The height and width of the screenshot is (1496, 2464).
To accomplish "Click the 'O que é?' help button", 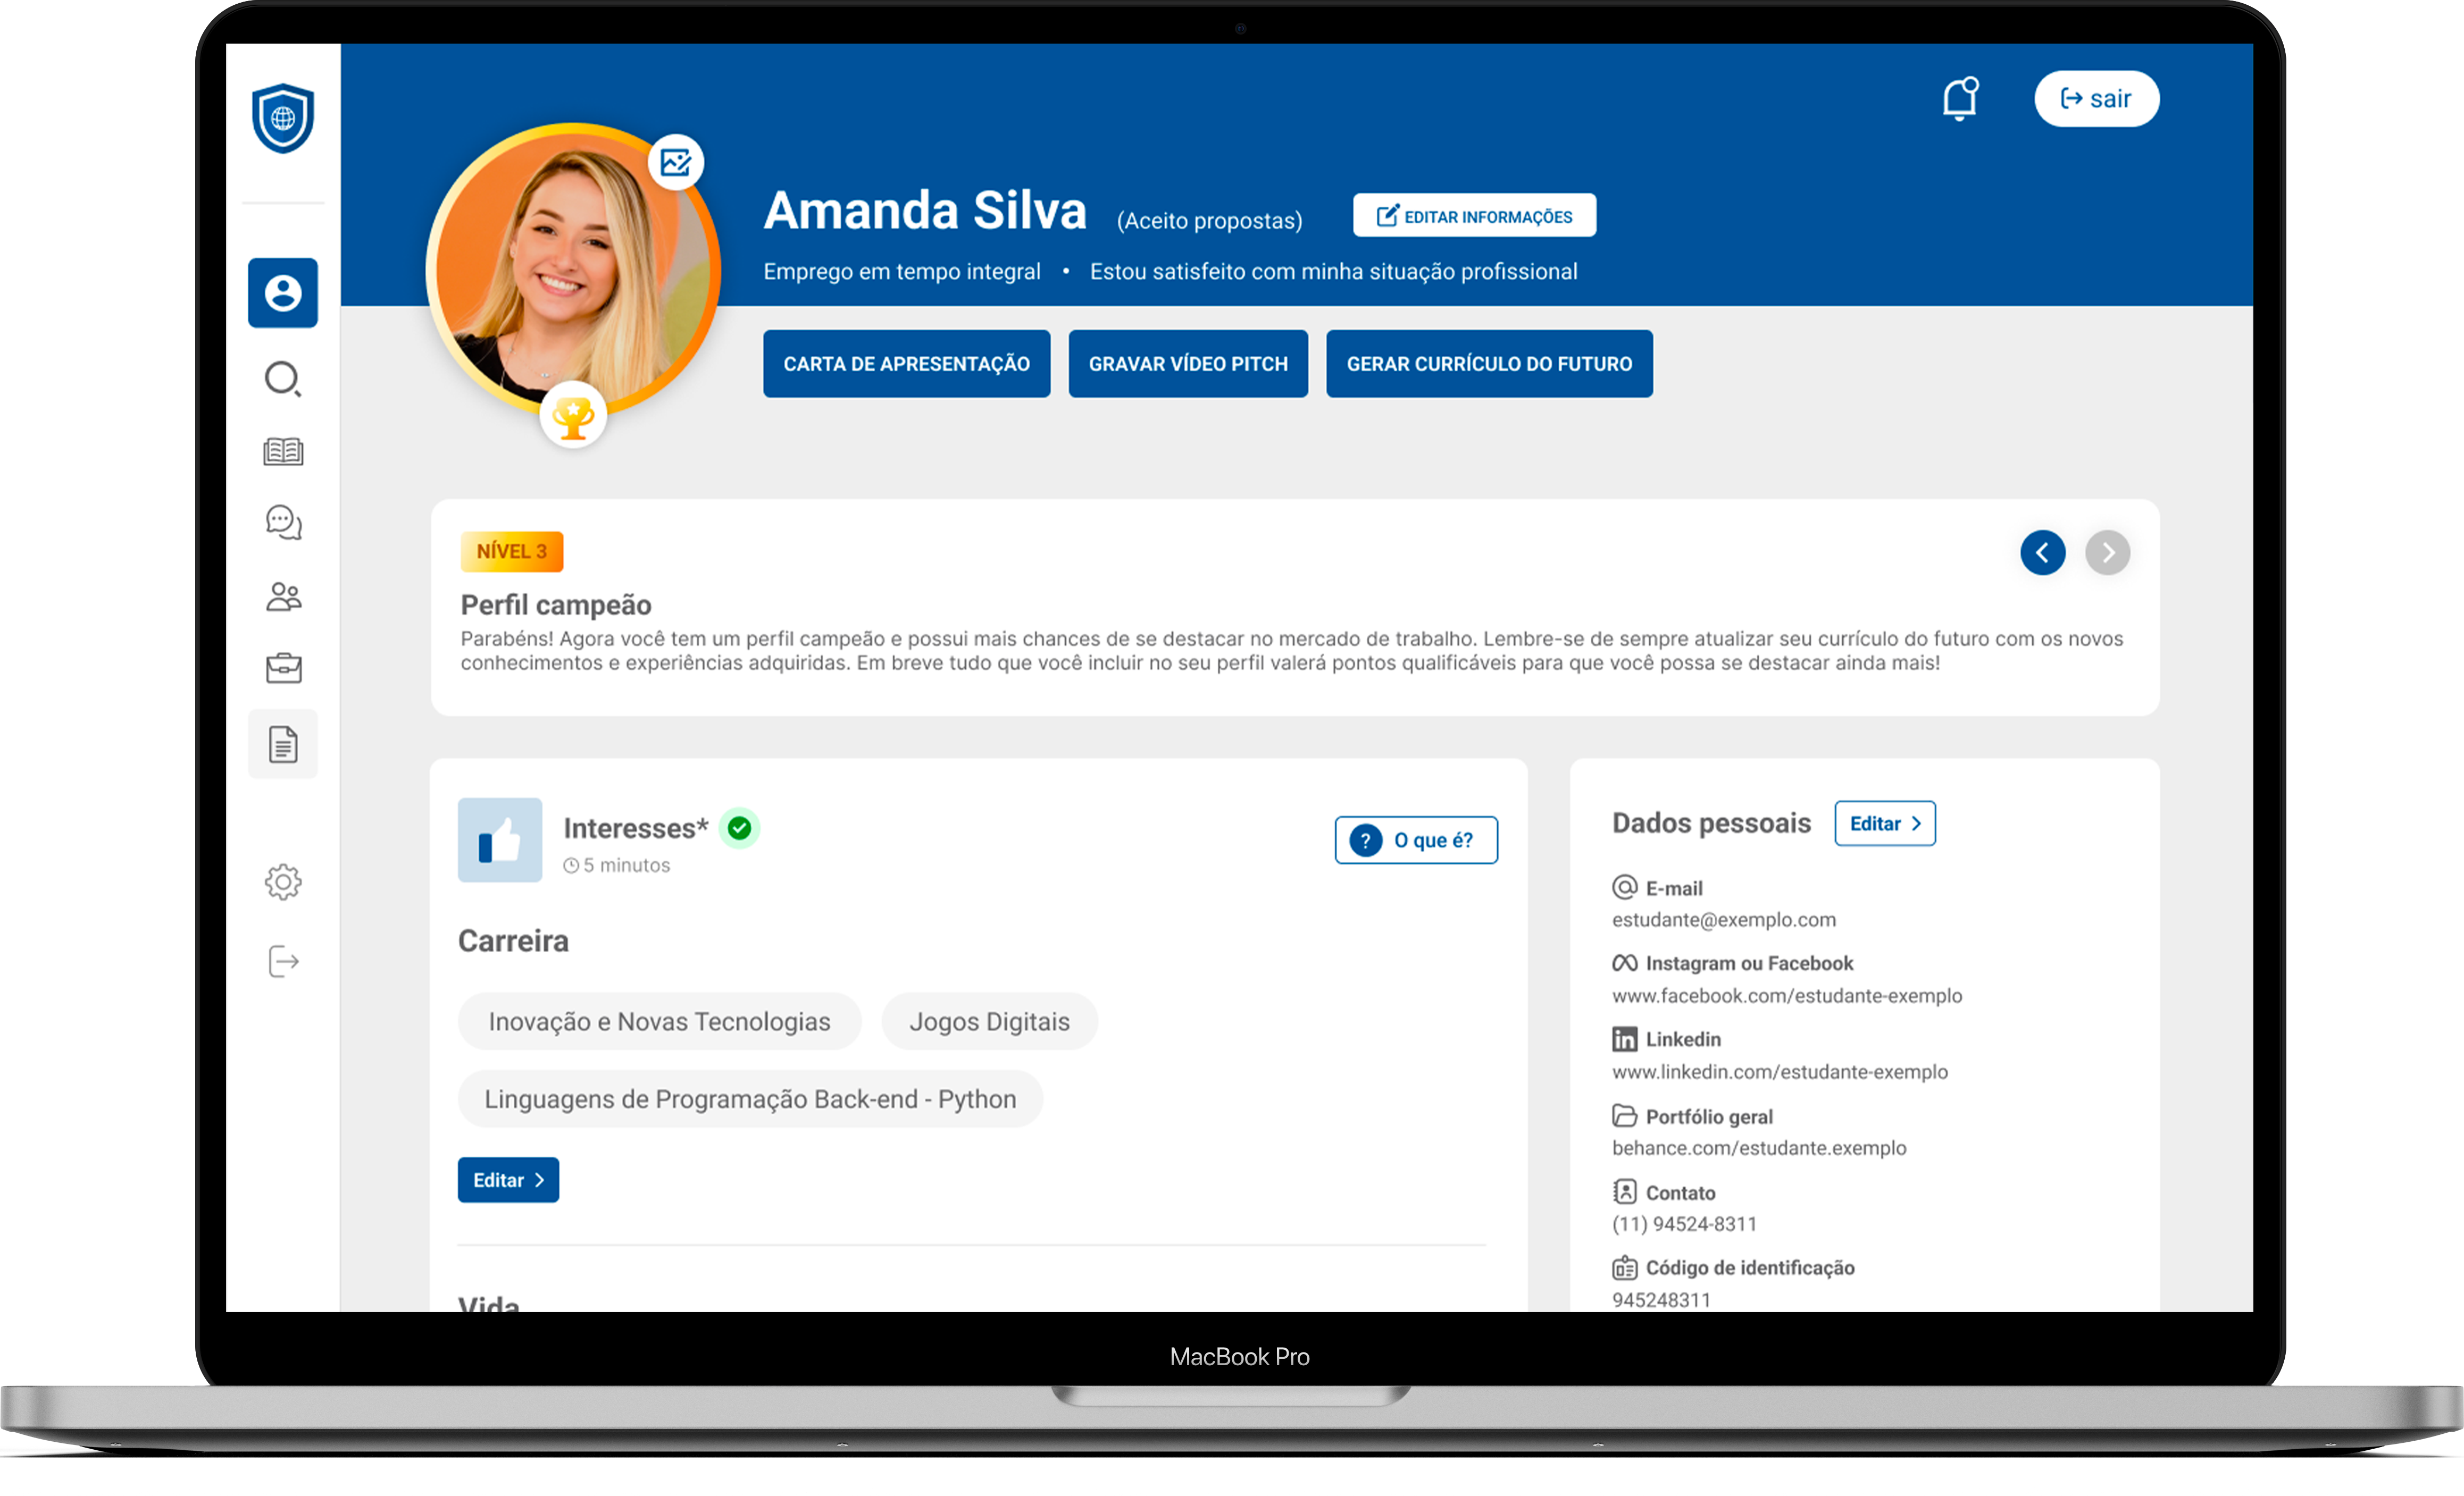I will click(1415, 841).
